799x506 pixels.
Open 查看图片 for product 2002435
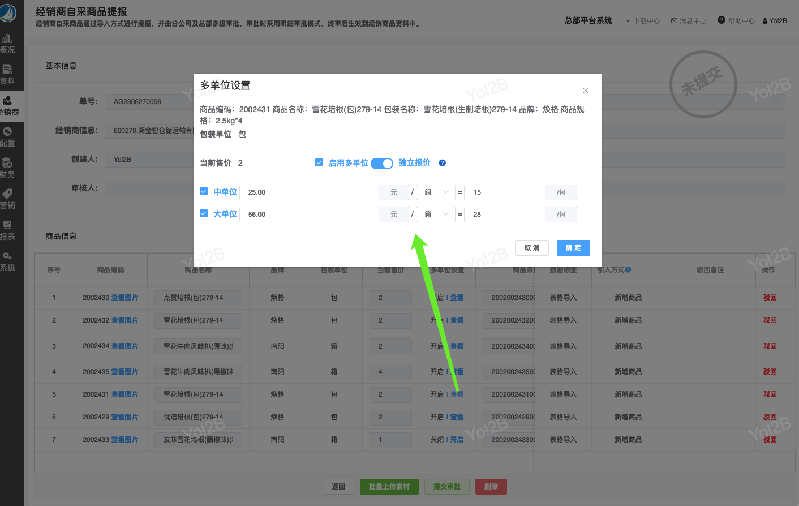point(124,372)
